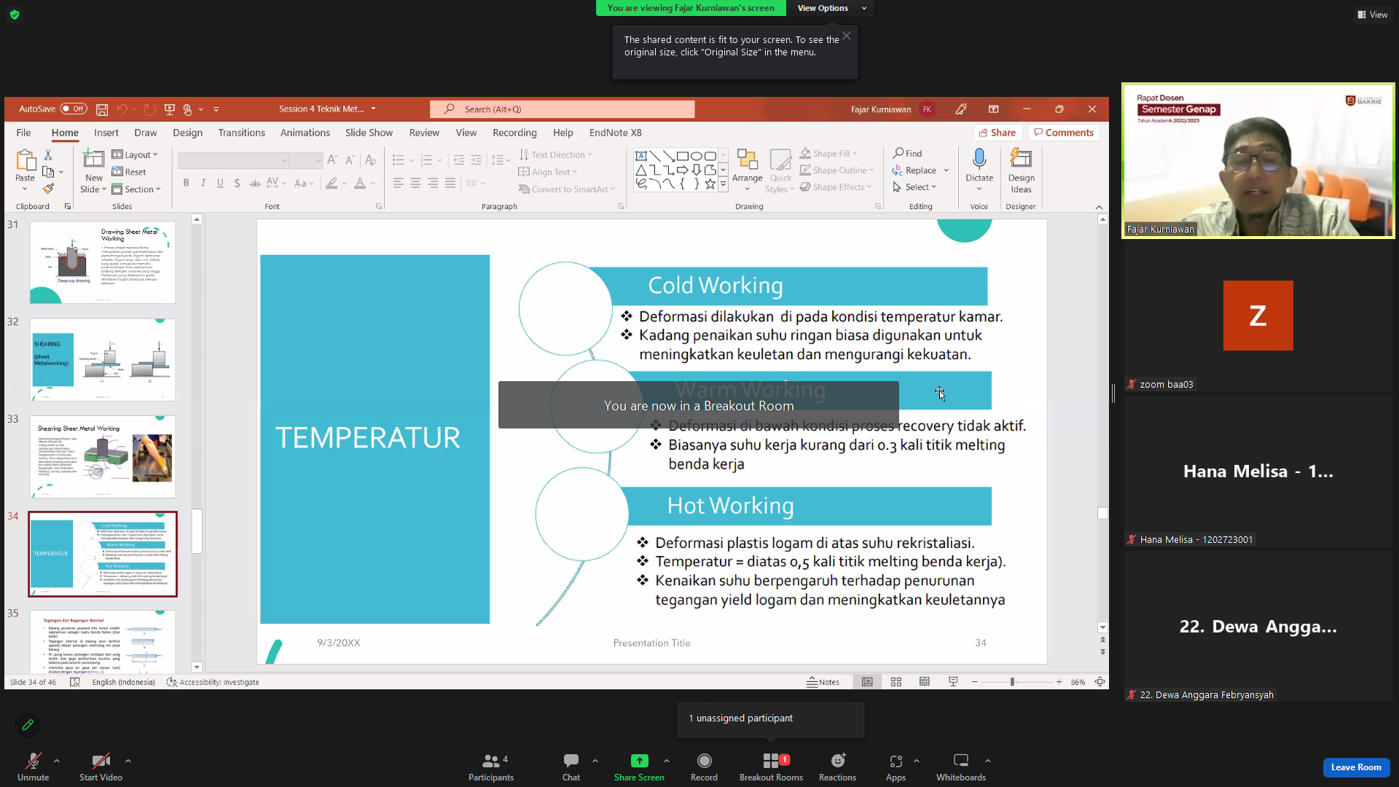Switch to Reading View
This screenshot has width=1399, height=787.
[925, 682]
